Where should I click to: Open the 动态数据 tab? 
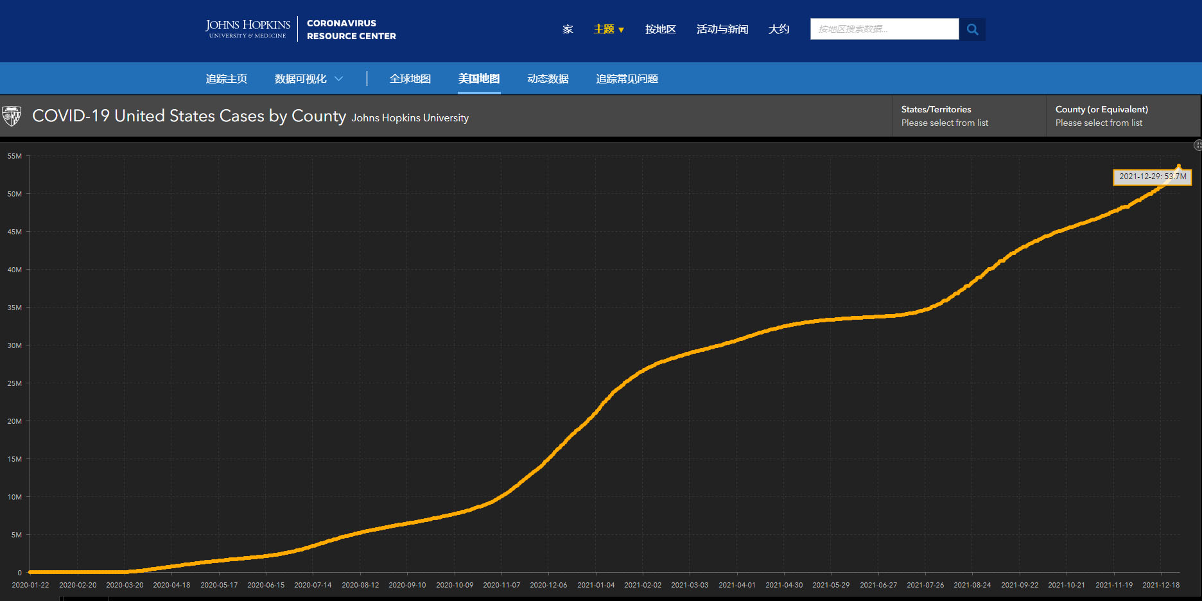pos(548,79)
